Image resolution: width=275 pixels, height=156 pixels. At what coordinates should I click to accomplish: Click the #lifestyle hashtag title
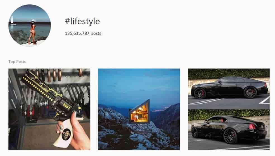coord(82,21)
